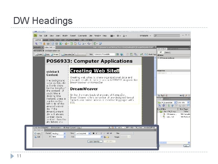
Task: Open the Site menu
Action: (91, 36)
